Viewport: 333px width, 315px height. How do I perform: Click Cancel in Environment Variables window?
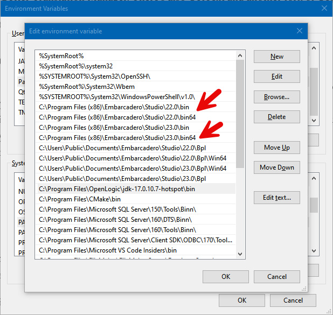click(293, 300)
